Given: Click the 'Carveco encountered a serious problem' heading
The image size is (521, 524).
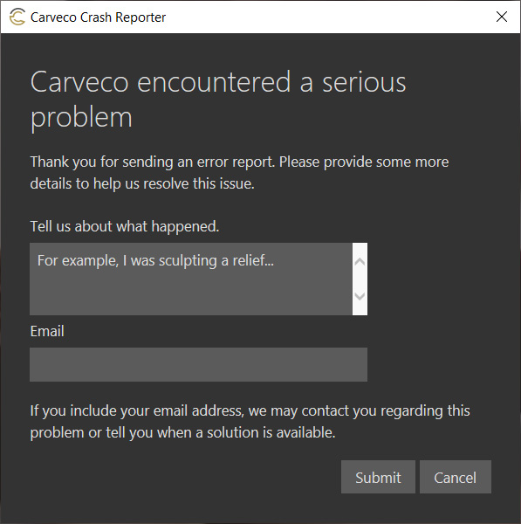Looking at the screenshot, I should 218,100.
